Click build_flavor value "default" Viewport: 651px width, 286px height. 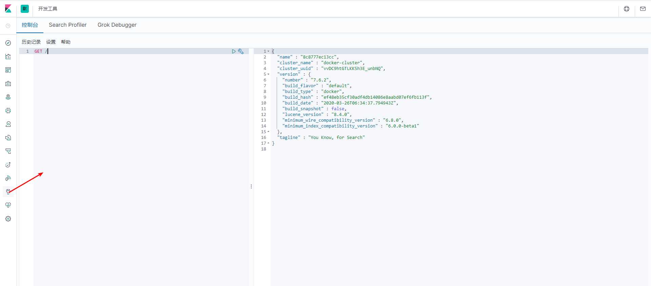[x=338, y=86]
